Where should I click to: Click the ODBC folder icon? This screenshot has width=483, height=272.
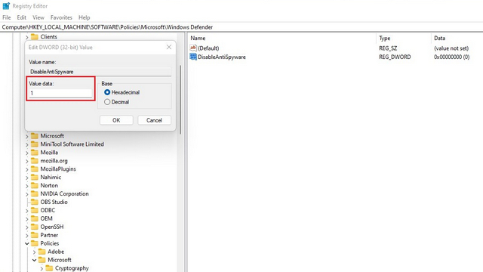tap(35, 210)
